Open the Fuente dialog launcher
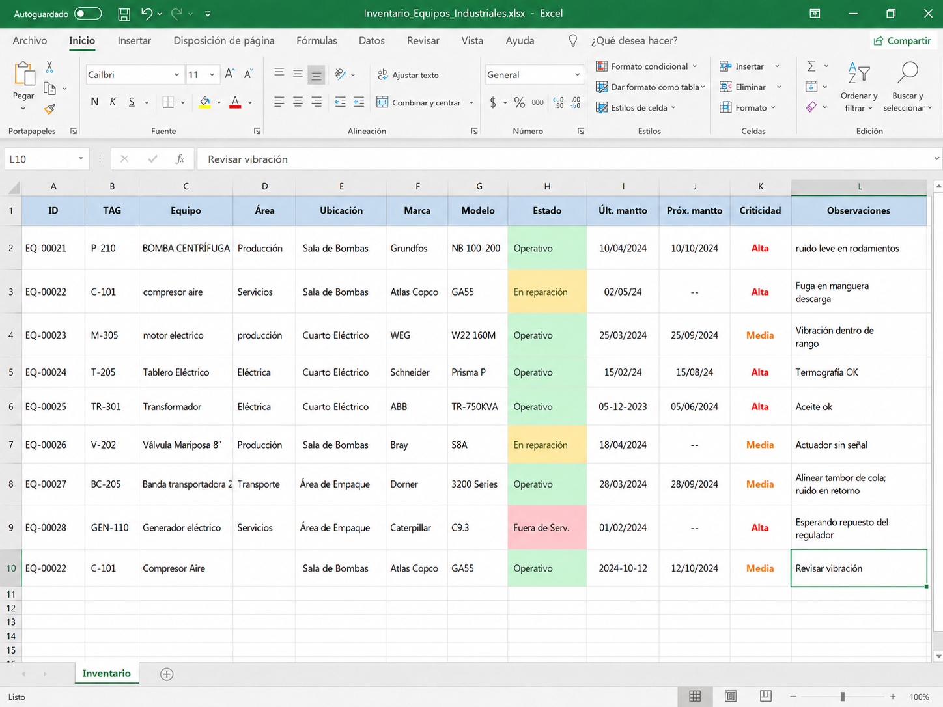 point(257,131)
